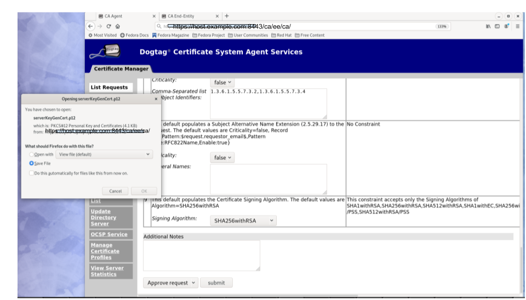The image size is (526, 300).
Task: Close the CA Agent tab
Action: (153, 16)
